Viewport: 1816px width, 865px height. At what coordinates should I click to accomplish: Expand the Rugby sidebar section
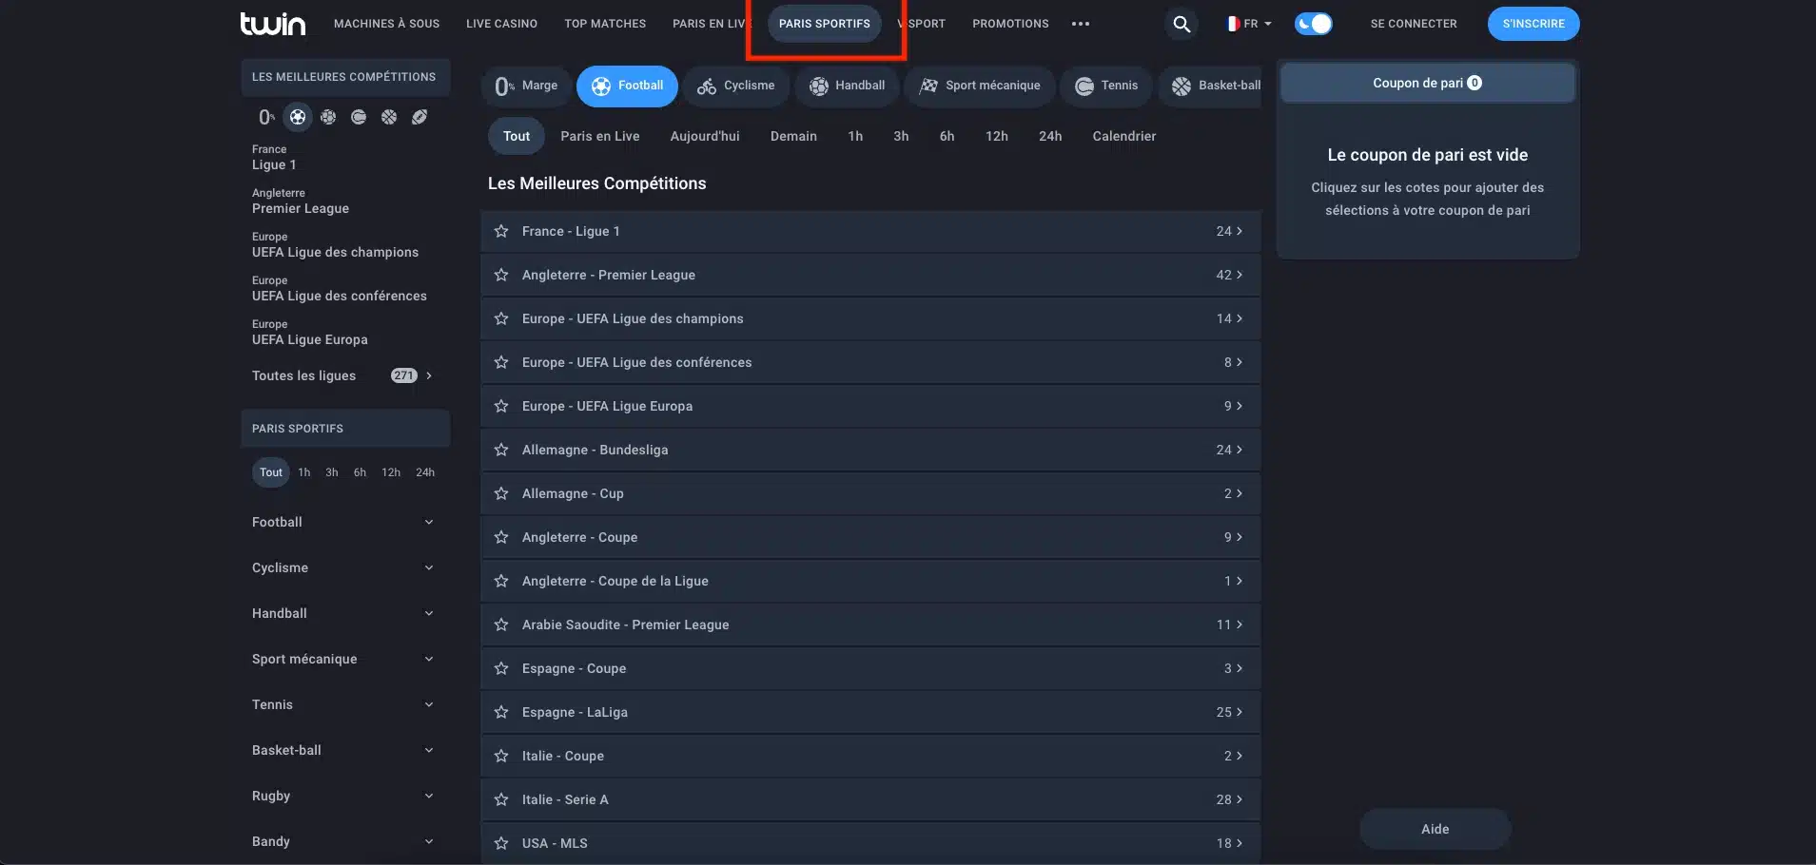click(x=343, y=796)
